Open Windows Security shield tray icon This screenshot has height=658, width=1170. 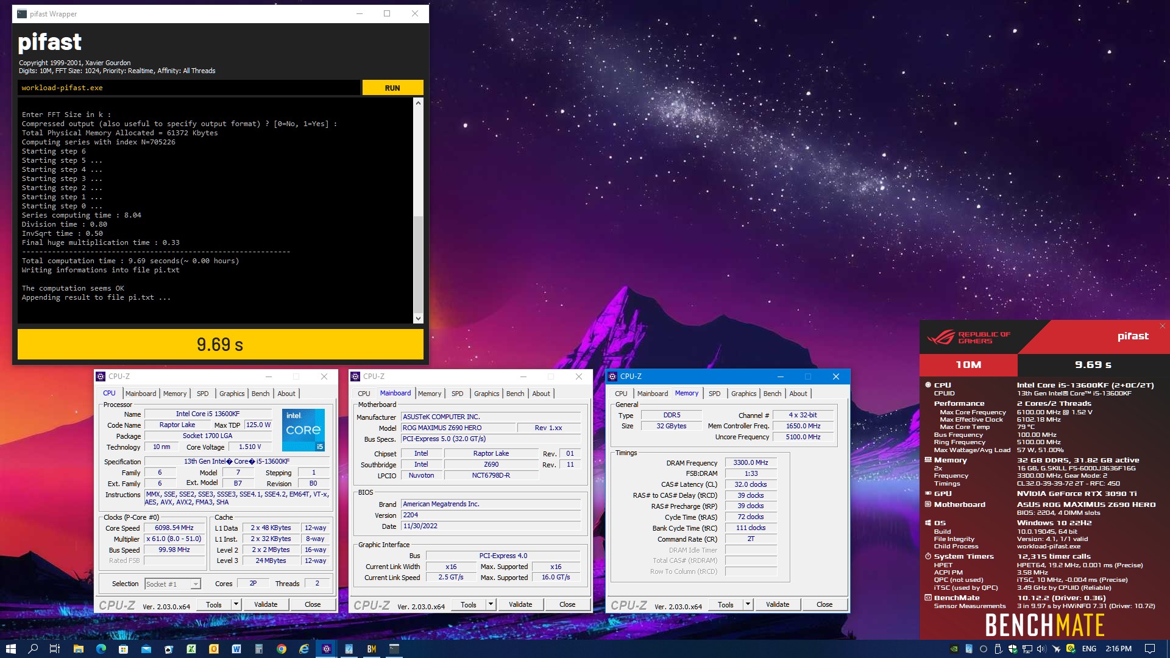[x=1013, y=649]
